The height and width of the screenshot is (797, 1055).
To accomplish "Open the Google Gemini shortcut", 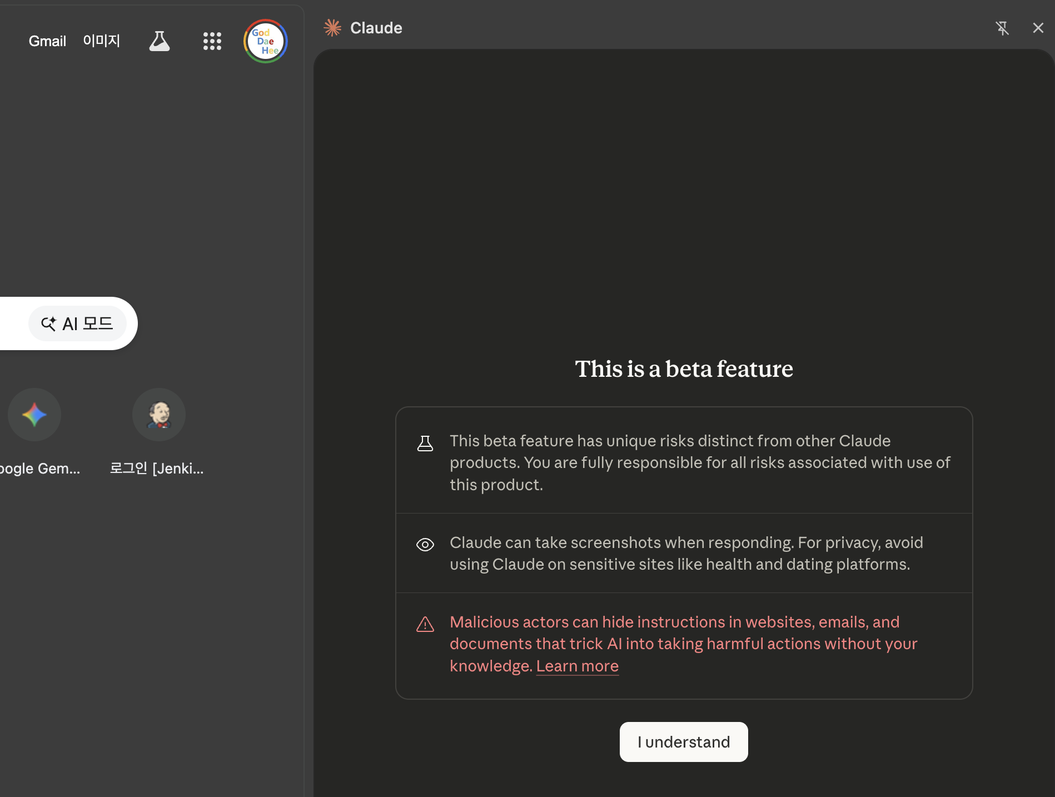I will coord(34,432).
